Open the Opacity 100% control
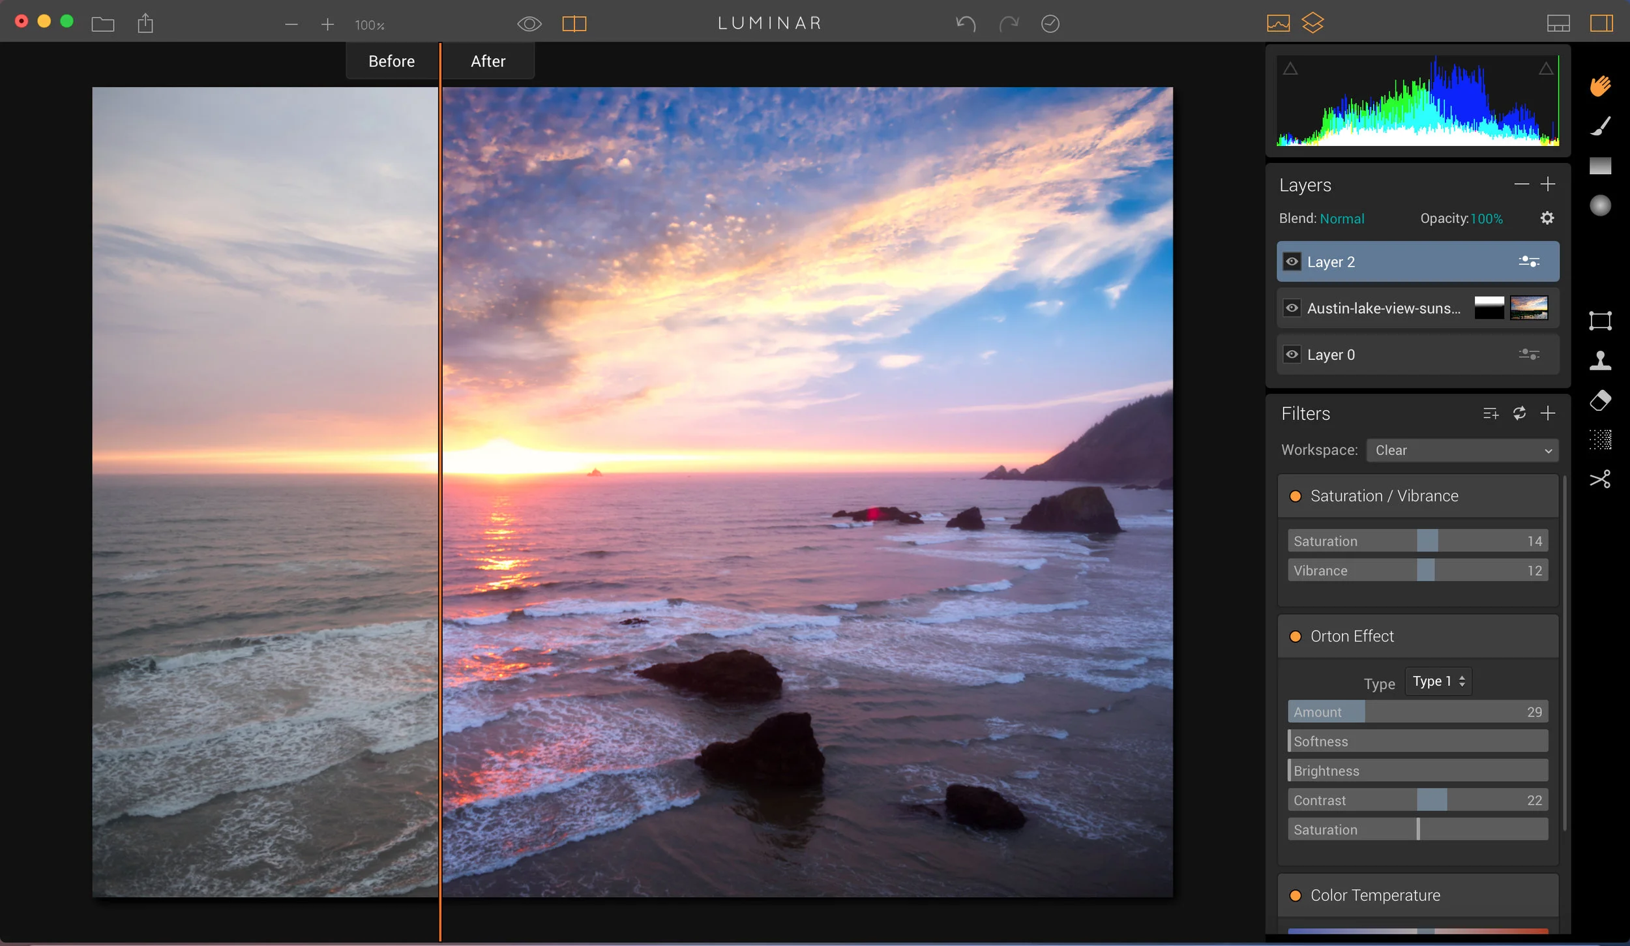The image size is (1630, 946). (1486, 219)
